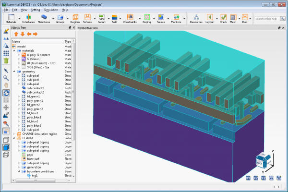The height and width of the screenshot is (192, 288).
Task: Click the orange left arrow
Action: click(29, 34)
